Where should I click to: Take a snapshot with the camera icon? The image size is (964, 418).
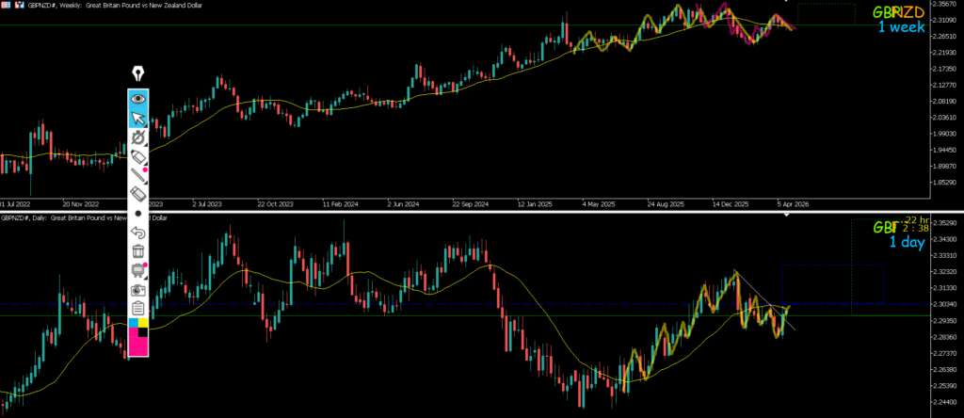coord(138,290)
